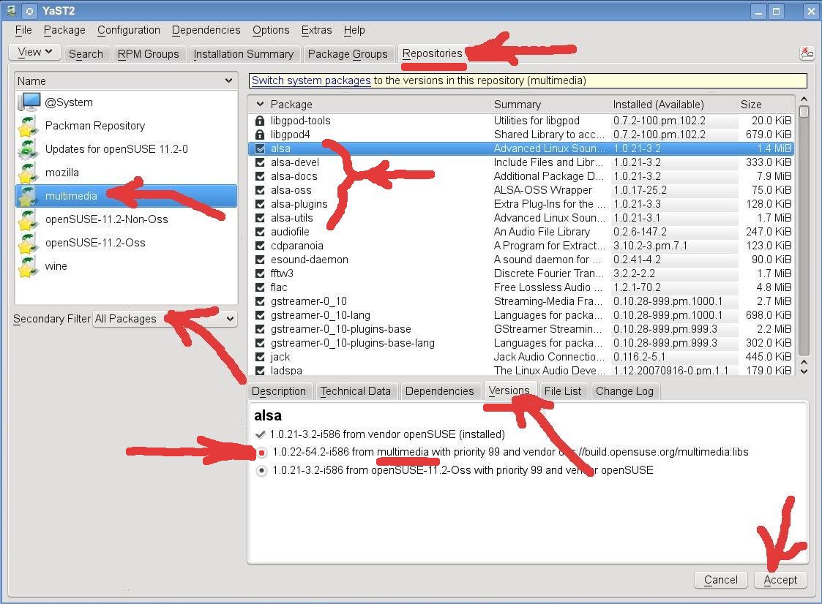The height and width of the screenshot is (604, 822).
Task: Switch to the Package Groups tab
Action: click(348, 54)
